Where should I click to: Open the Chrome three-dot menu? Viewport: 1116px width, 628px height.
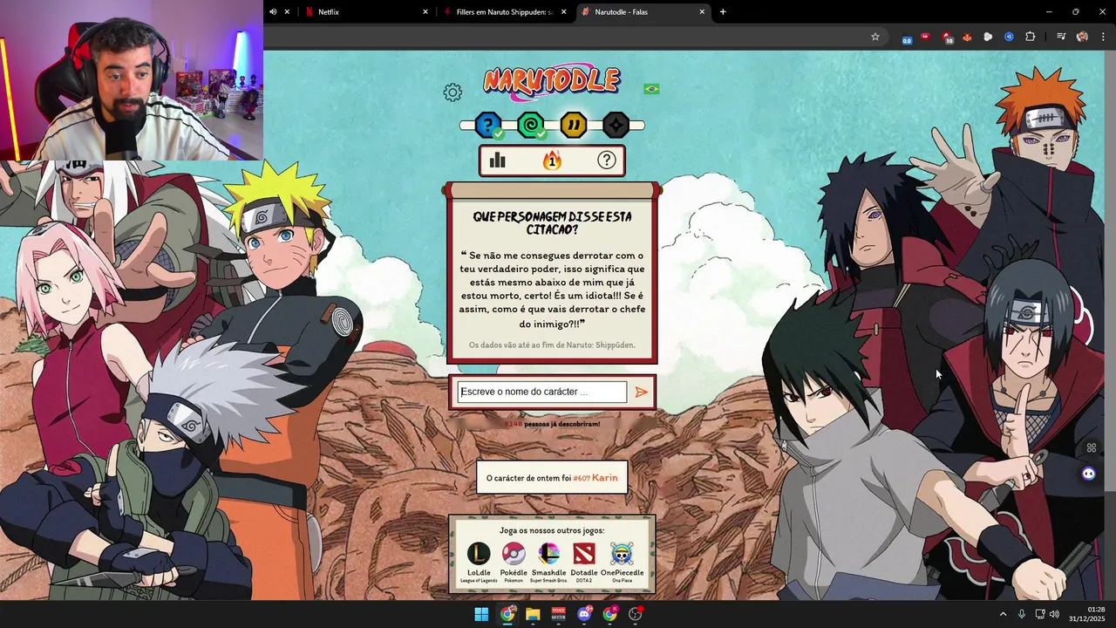[1103, 37]
